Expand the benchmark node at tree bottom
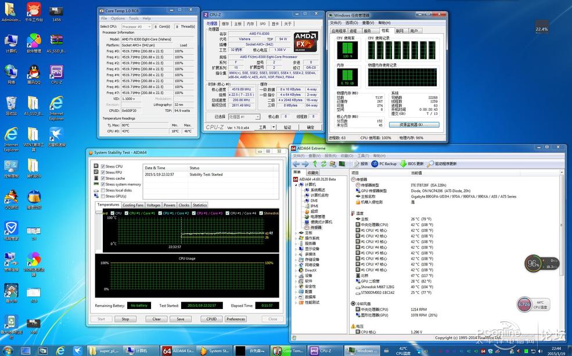The image size is (572, 356). point(296,303)
